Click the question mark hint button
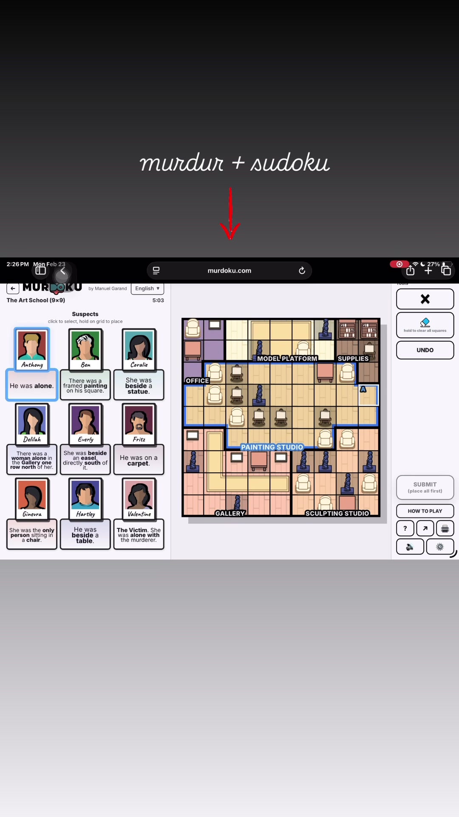 click(x=405, y=528)
